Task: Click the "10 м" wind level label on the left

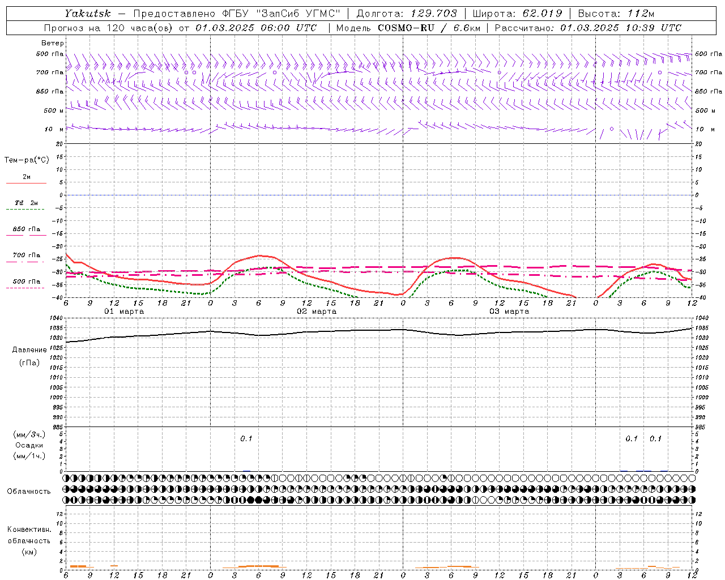Action: click(x=54, y=129)
